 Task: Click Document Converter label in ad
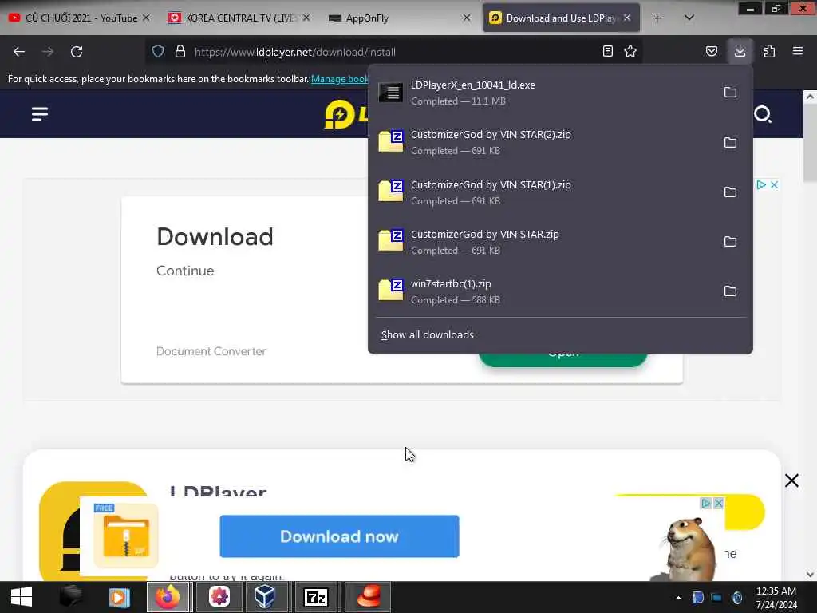[x=211, y=351]
